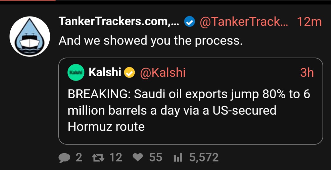Click the like count number 55

coord(156,157)
